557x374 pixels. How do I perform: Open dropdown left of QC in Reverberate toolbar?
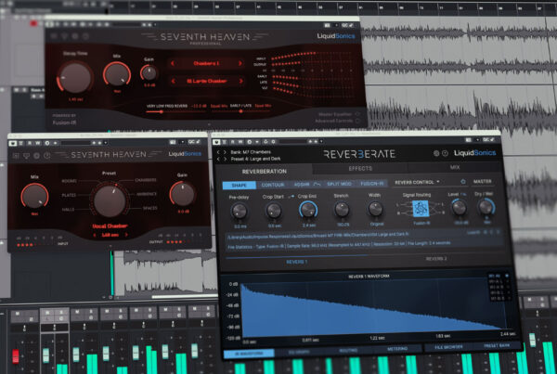(477, 140)
